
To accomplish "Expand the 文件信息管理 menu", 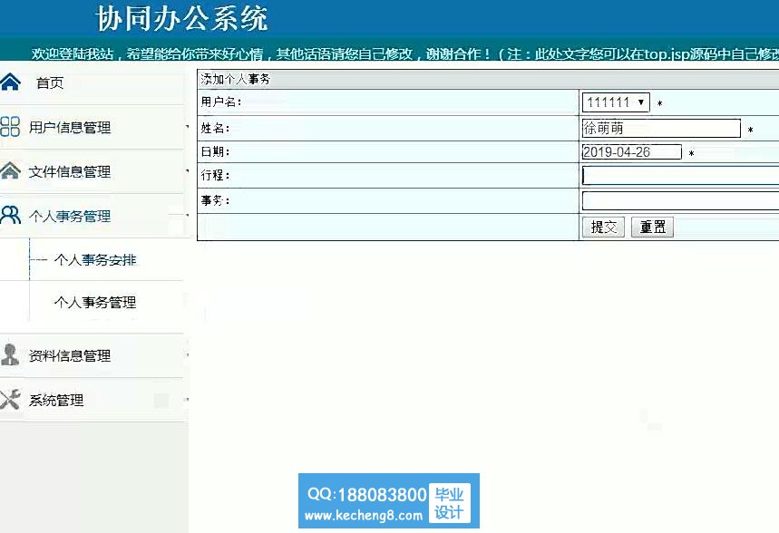I will tap(70, 172).
